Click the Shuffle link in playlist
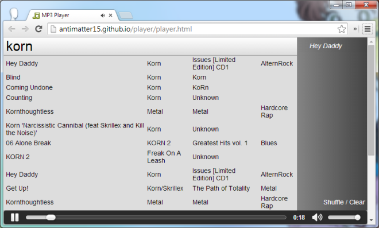 [333, 202]
